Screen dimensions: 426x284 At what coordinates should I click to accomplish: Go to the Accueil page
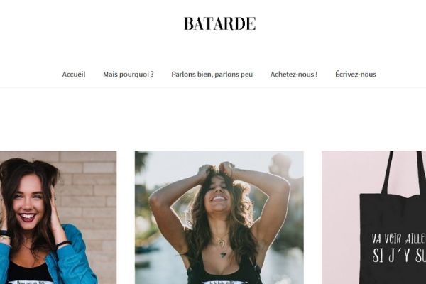[x=74, y=74]
